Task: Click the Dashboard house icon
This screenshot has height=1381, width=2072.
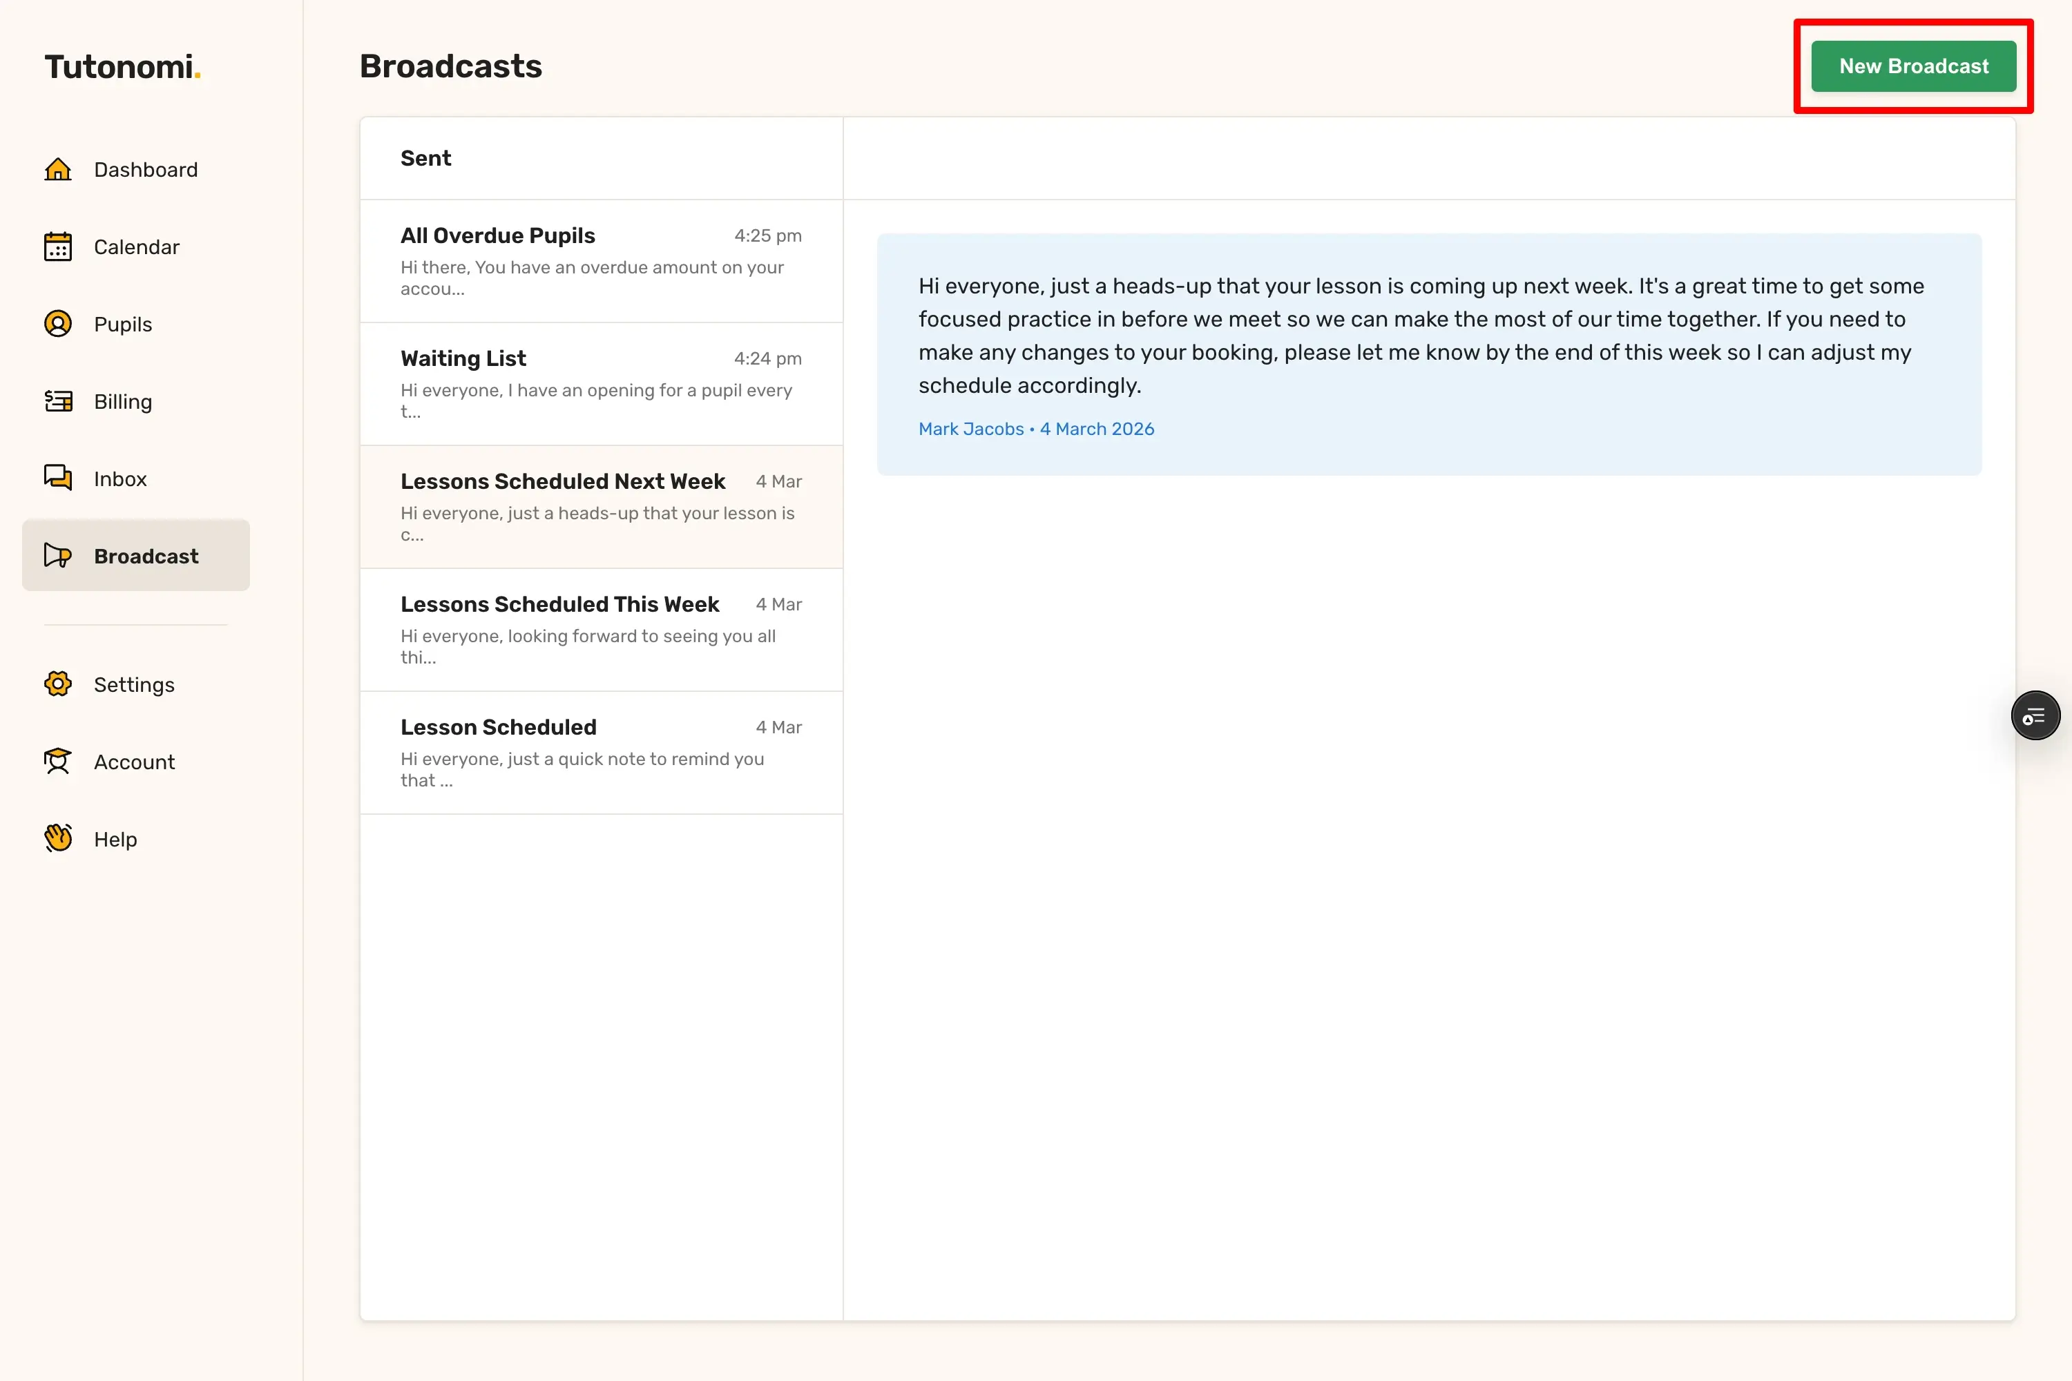Action: 58,169
